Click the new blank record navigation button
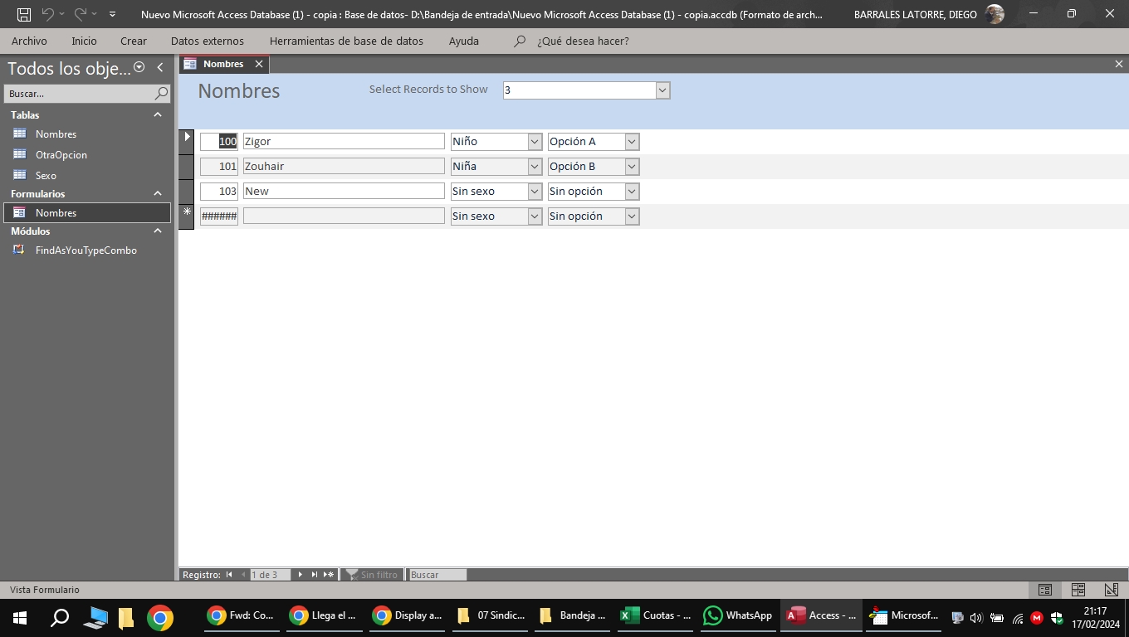 click(x=329, y=574)
